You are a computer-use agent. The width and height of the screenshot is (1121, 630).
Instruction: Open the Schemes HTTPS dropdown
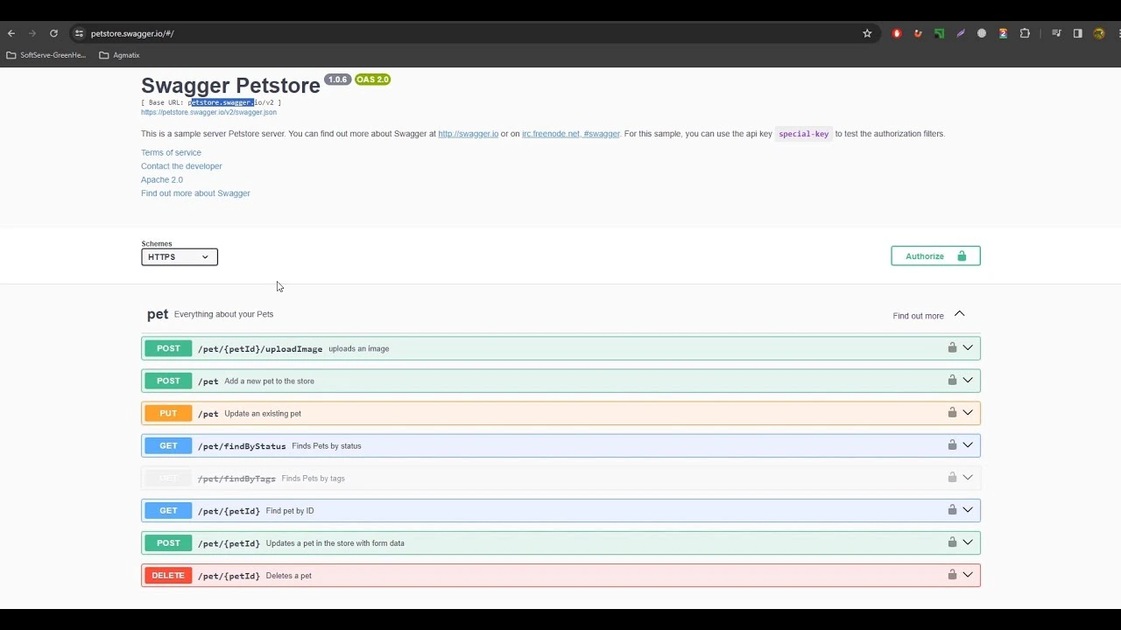tap(180, 257)
